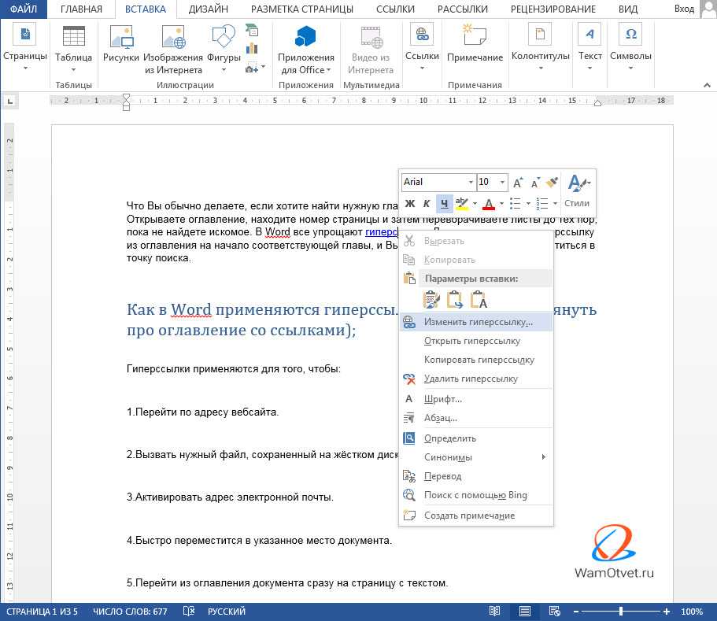Apply the yellow text highlight color
The image size is (717, 621).
click(x=462, y=204)
